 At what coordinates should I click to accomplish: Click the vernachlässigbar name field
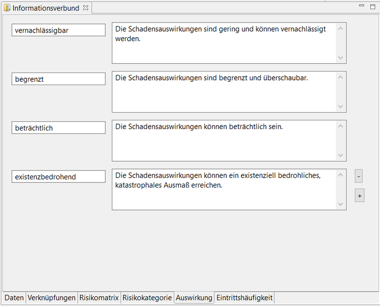point(59,30)
